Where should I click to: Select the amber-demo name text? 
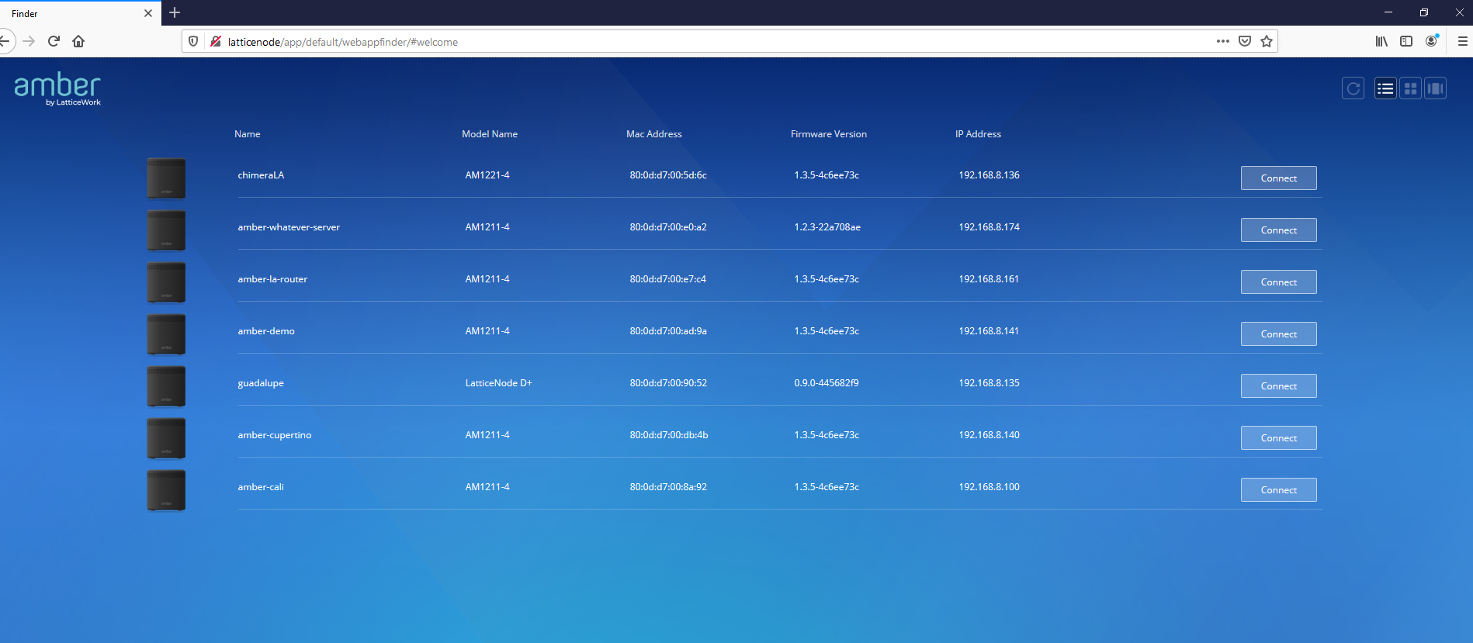266,331
